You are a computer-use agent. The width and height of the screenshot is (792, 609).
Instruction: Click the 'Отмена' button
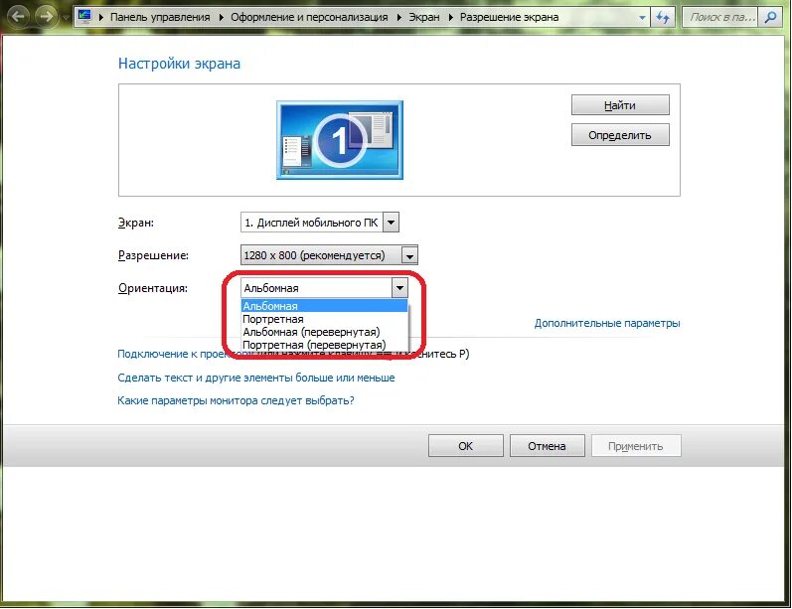[547, 446]
